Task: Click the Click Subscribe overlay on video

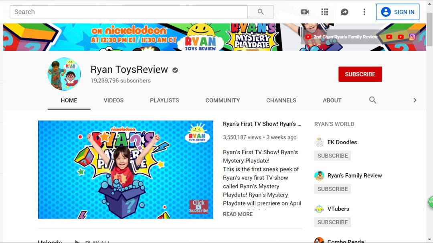Action: [198, 207]
